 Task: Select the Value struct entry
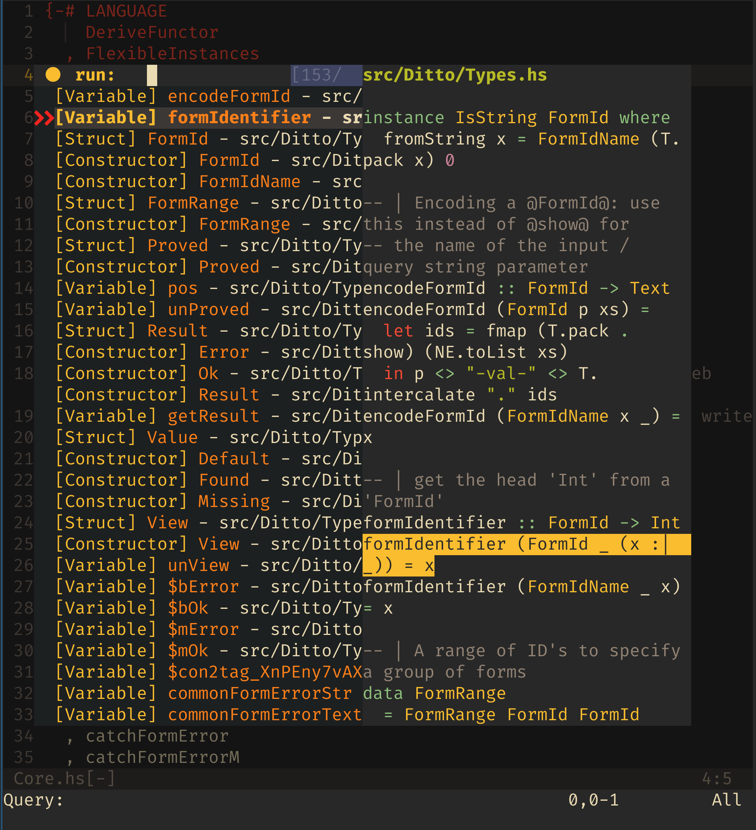pyautogui.click(x=173, y=437)
